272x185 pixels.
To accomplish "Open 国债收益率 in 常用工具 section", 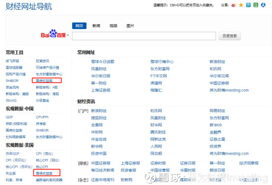I will pos(44,80).
